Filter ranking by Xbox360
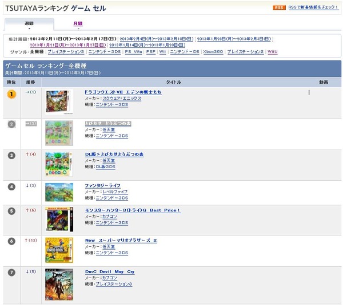 213,52
